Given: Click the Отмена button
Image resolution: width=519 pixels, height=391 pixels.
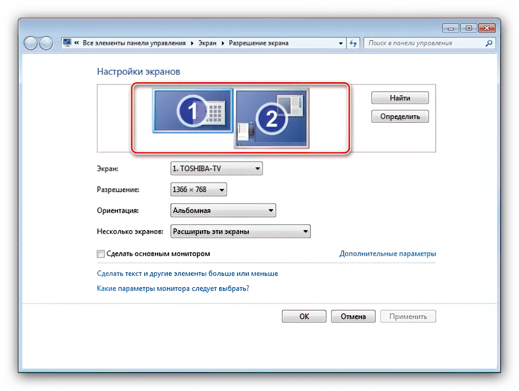Looking at the screenshot, I should (353, 316).
